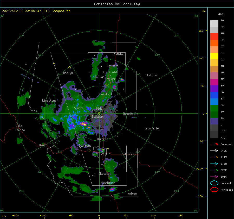Click the RedDeer city label

[110, 79]
